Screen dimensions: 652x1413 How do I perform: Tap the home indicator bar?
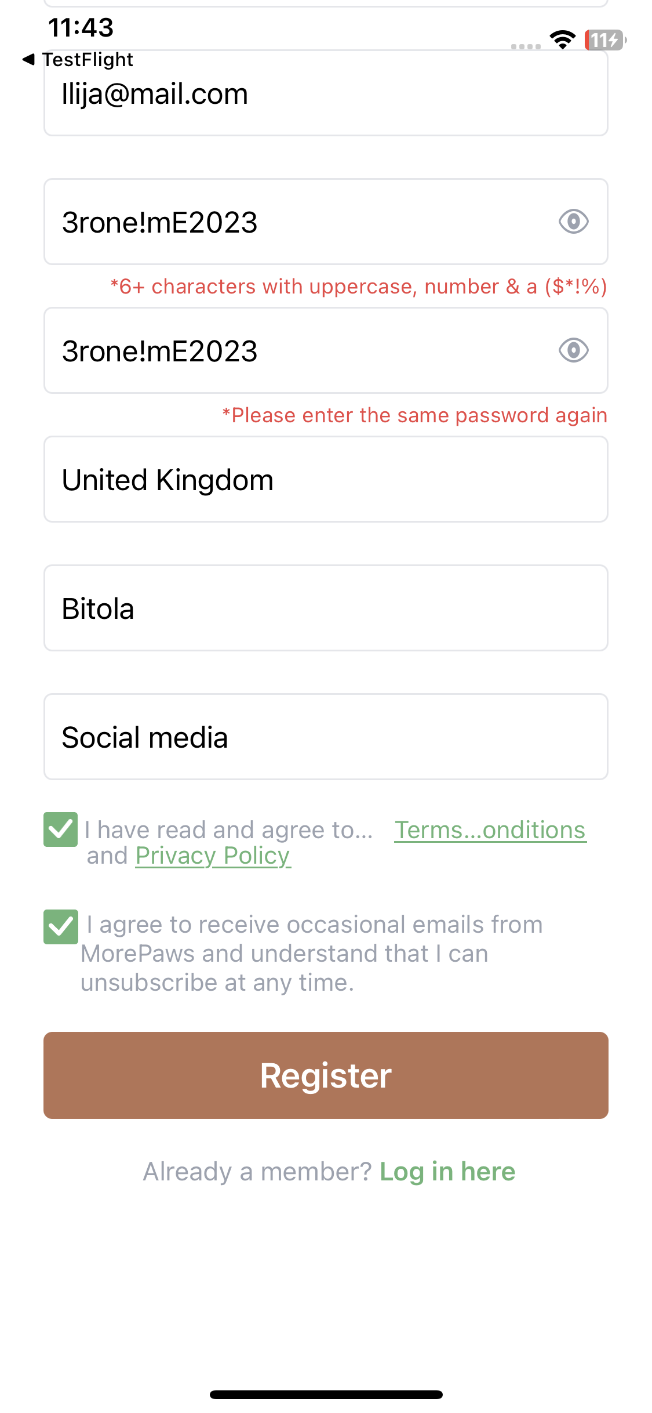coord(326,1394)
